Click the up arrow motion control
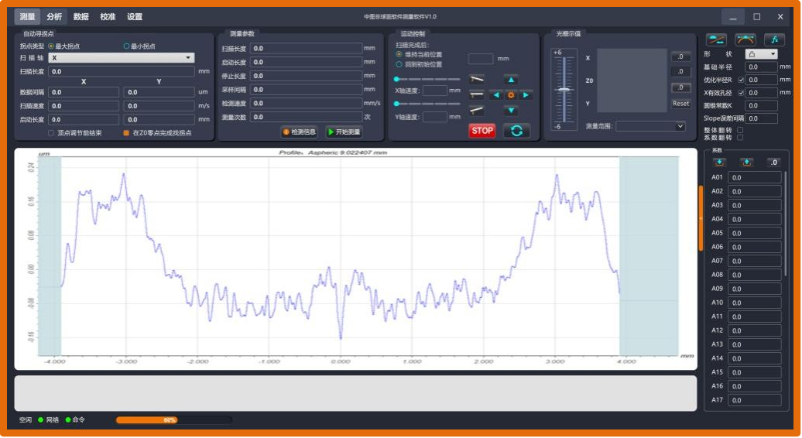Screen dimensions: 802x438 pos(510,79)
